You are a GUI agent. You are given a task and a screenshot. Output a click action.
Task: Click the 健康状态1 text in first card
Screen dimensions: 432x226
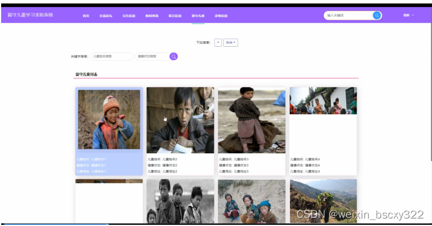(99, 165)
